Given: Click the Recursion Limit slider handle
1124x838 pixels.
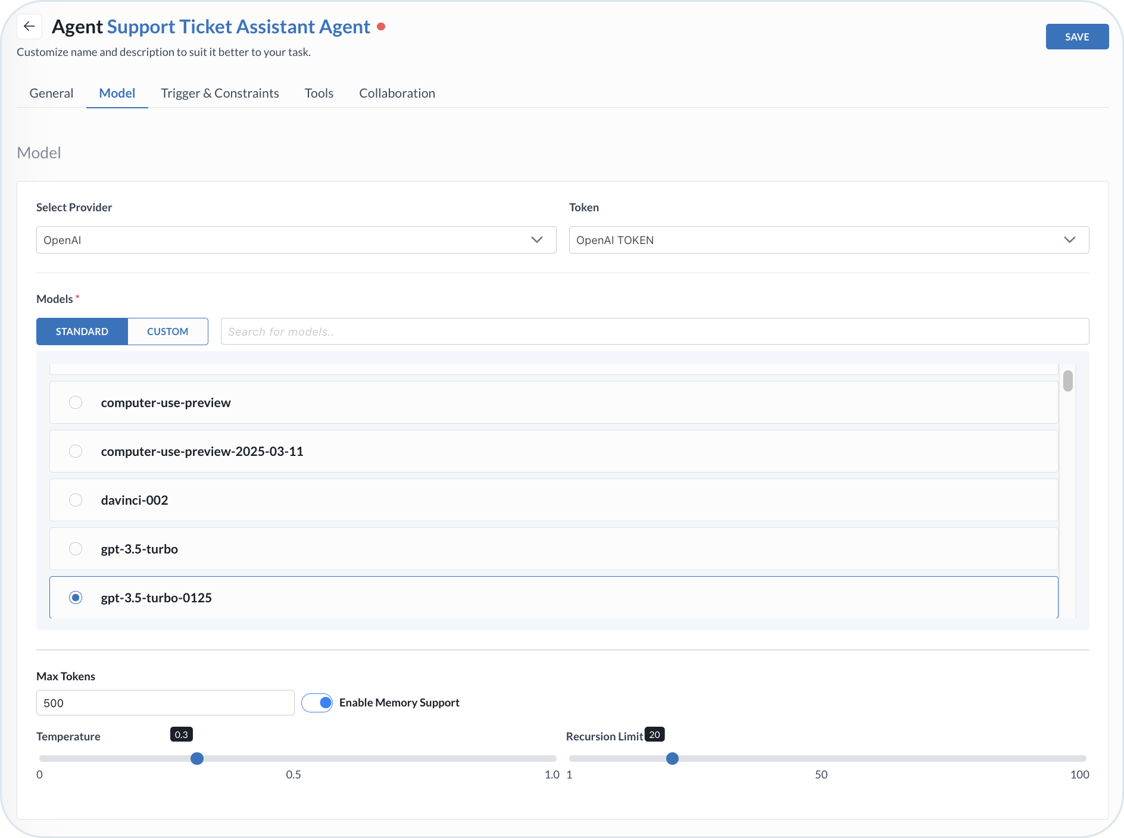Looking at the screenshot, I should click(x=672, y=758).
